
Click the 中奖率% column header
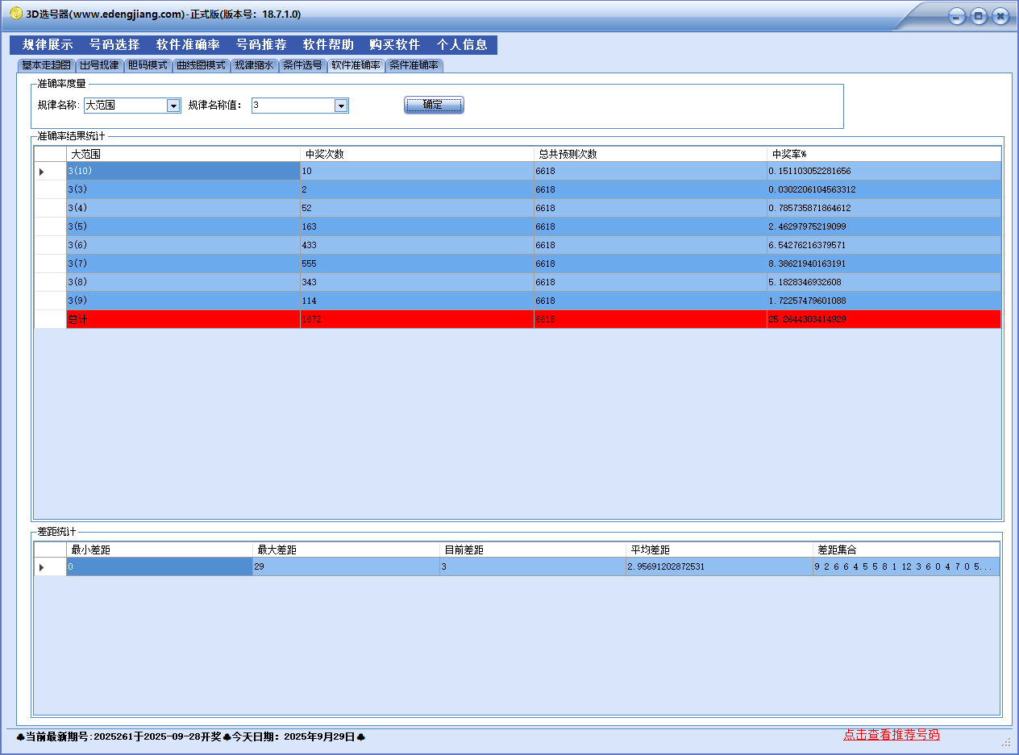click(x=883, y=154)
